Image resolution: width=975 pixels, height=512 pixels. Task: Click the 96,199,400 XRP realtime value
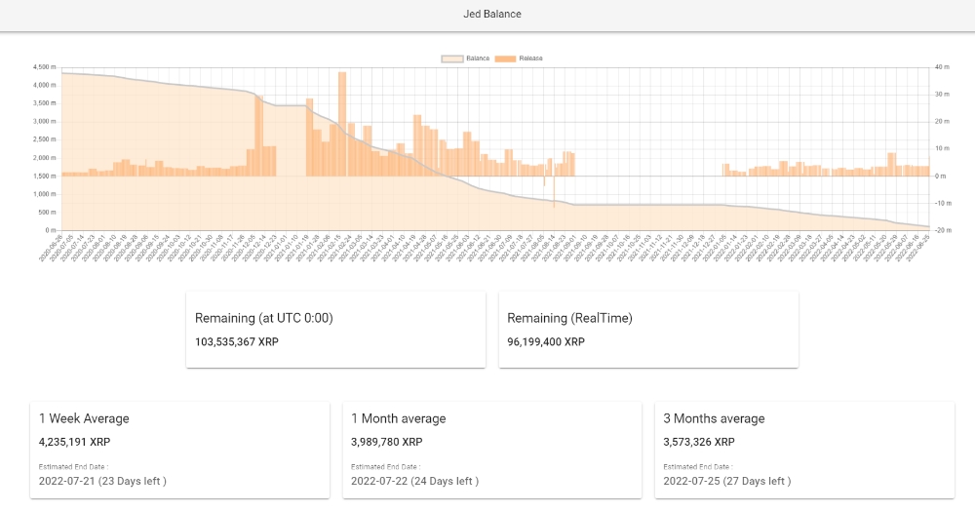pyautogui.click(x=546, y=342)
